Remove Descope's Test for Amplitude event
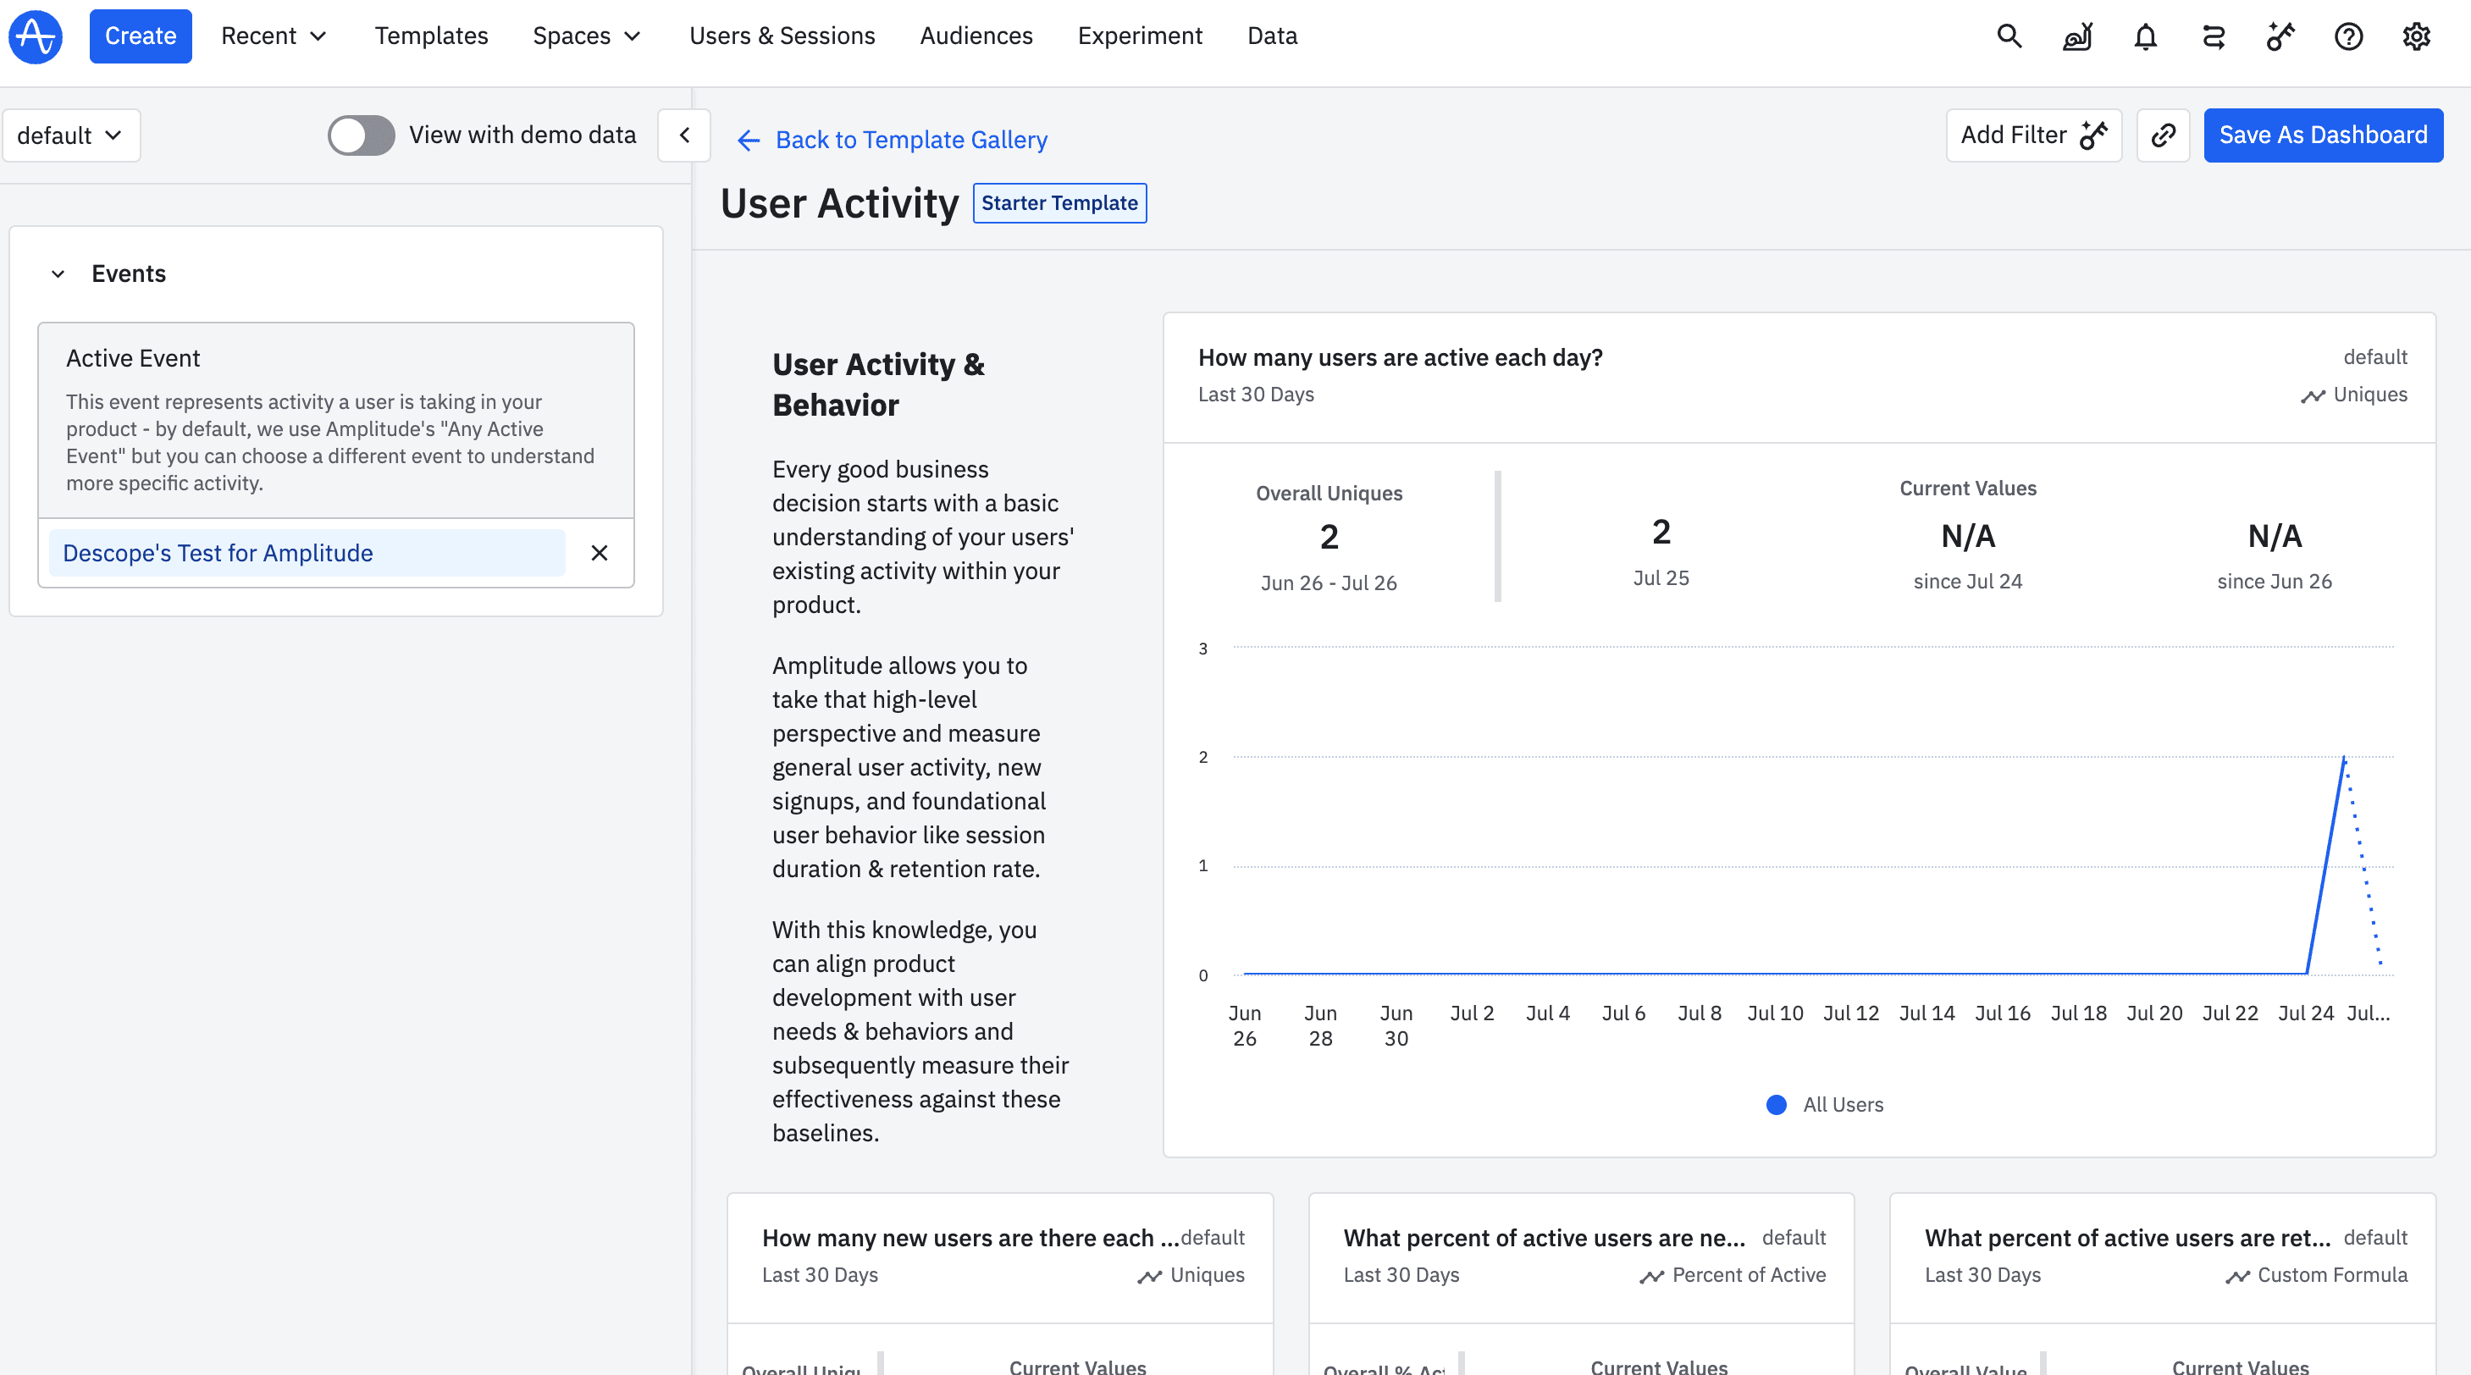Viewport: 2471px width, 1375px height. click(x=600, y=553)
